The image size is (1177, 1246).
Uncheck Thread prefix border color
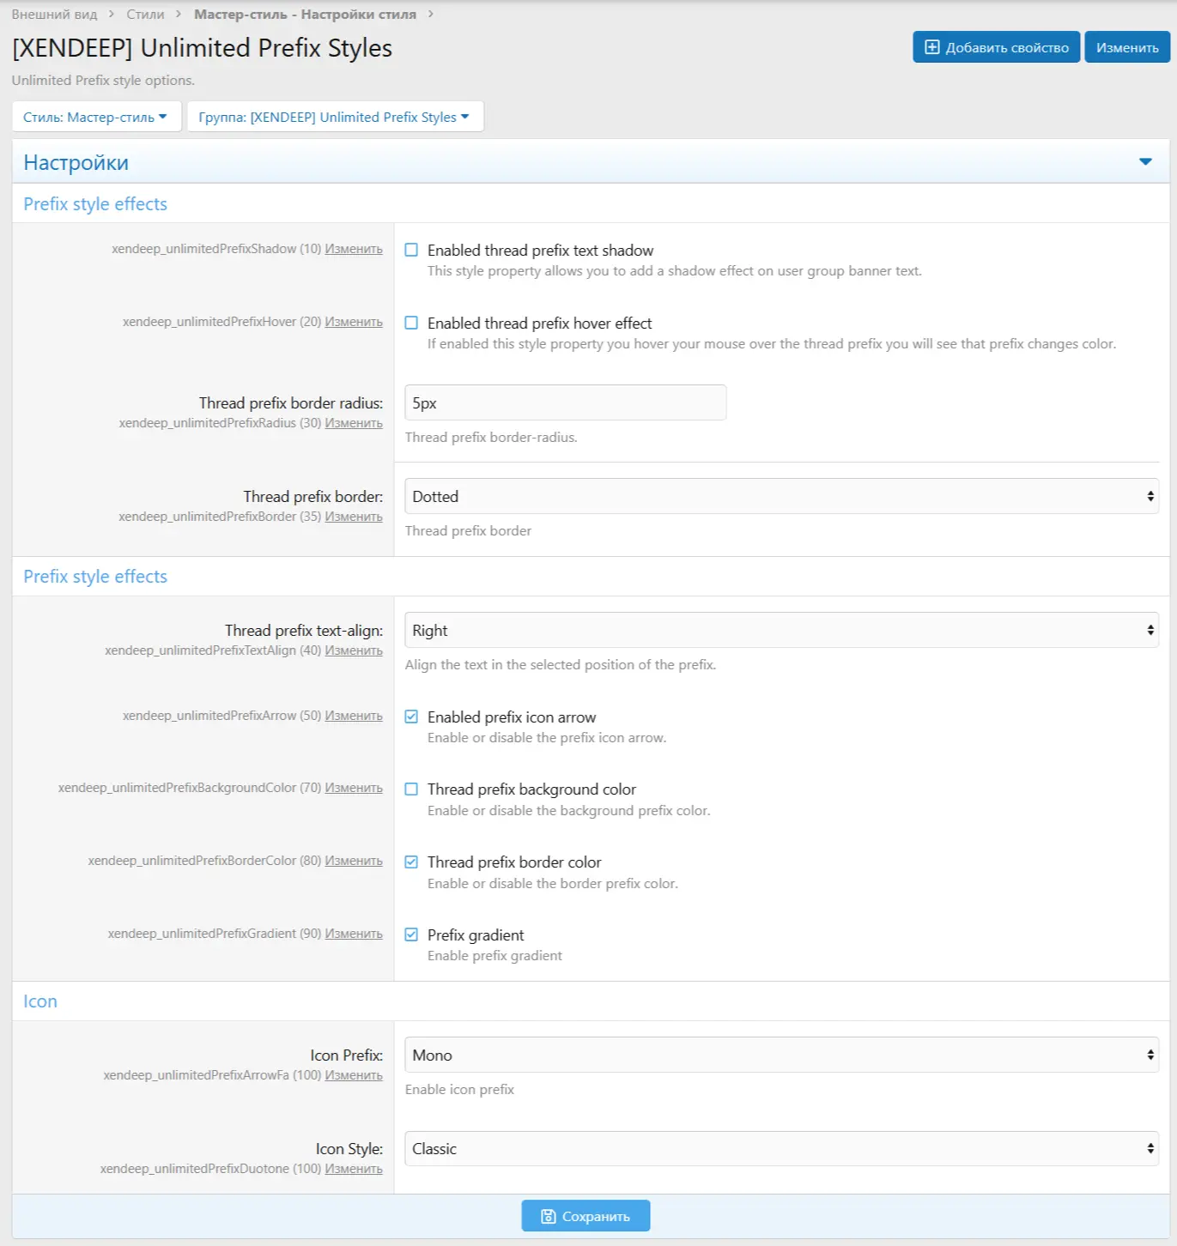coord(412,862)
